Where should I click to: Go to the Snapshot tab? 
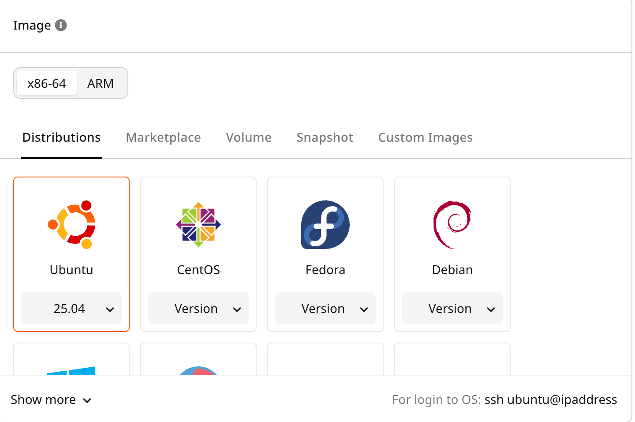pyautogui.click(x=325, y=138)
